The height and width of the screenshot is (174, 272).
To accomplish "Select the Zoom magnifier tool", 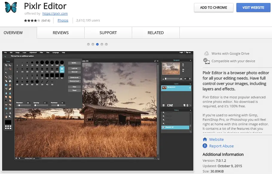I will coord(10,117).
